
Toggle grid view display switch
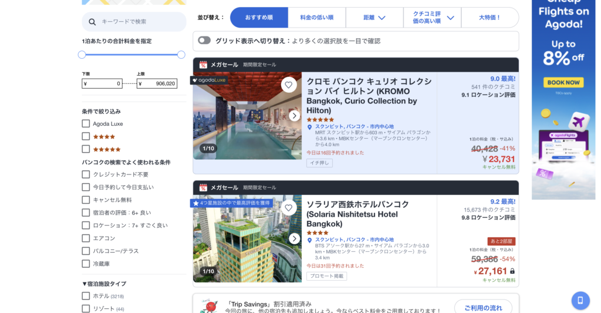[x=204, y=41]
